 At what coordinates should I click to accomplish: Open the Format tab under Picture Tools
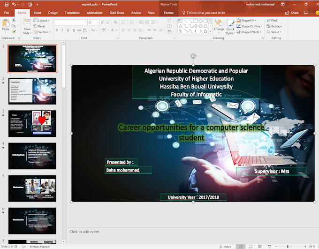click(x=168, y=13)
